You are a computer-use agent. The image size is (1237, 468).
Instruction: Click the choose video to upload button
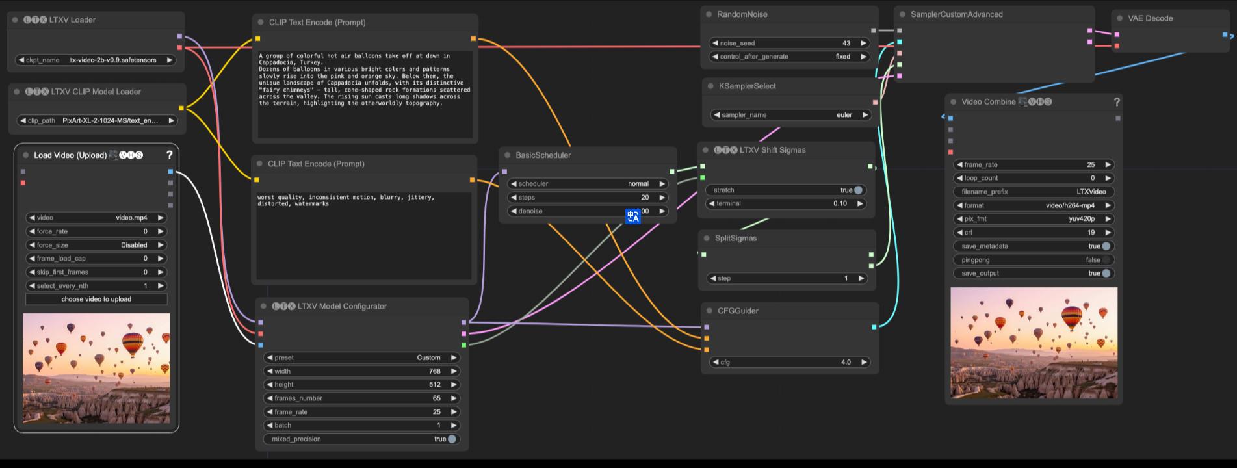(96, 300)
